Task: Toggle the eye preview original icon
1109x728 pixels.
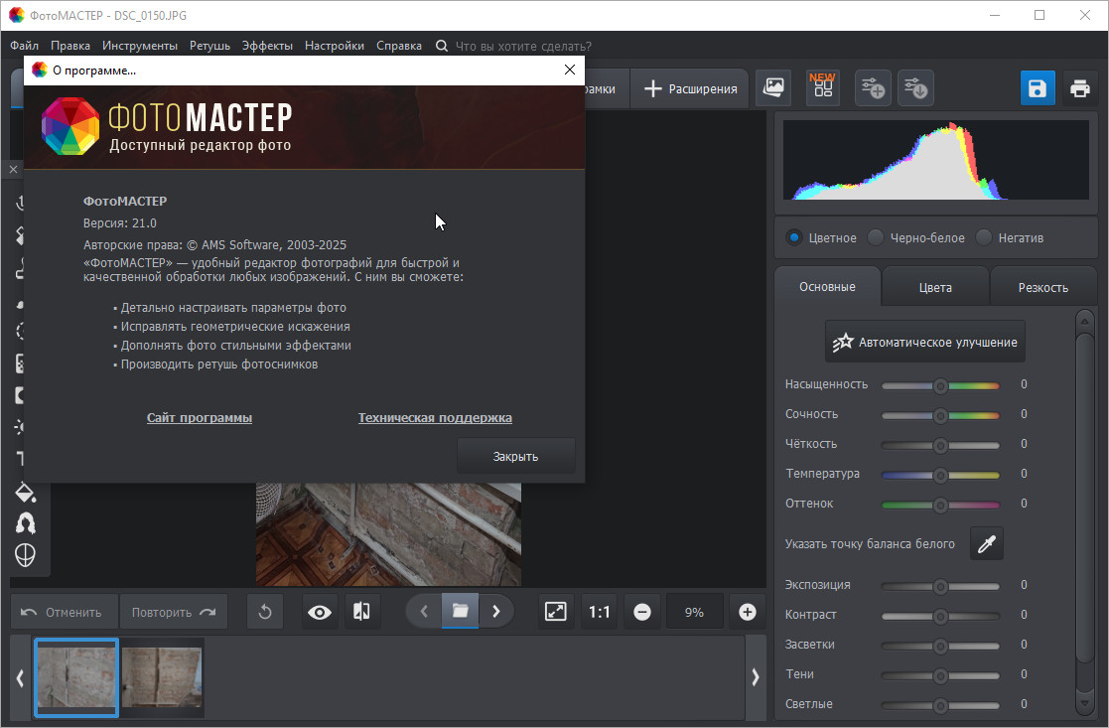Action: click(320, 612)
